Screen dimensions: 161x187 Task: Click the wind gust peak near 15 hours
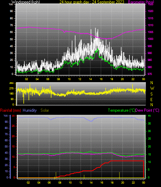pyautogui.click(x=95, y=29)
